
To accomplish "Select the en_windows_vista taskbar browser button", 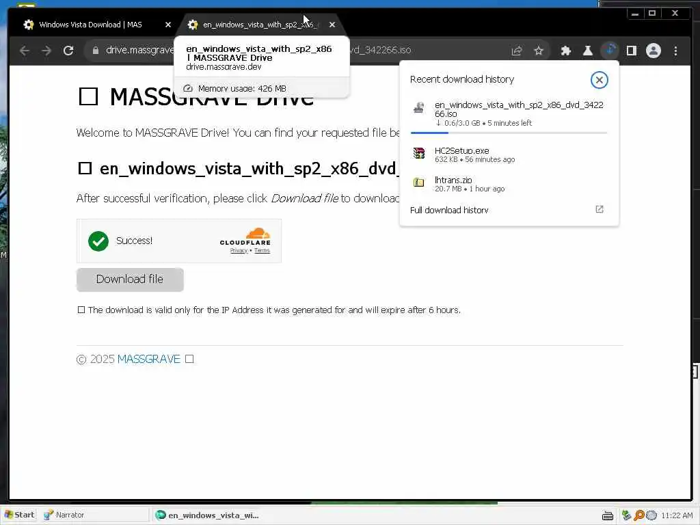I will pos(206,515).
